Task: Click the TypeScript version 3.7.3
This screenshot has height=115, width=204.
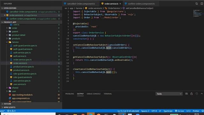Action: [x=188, y=111]
